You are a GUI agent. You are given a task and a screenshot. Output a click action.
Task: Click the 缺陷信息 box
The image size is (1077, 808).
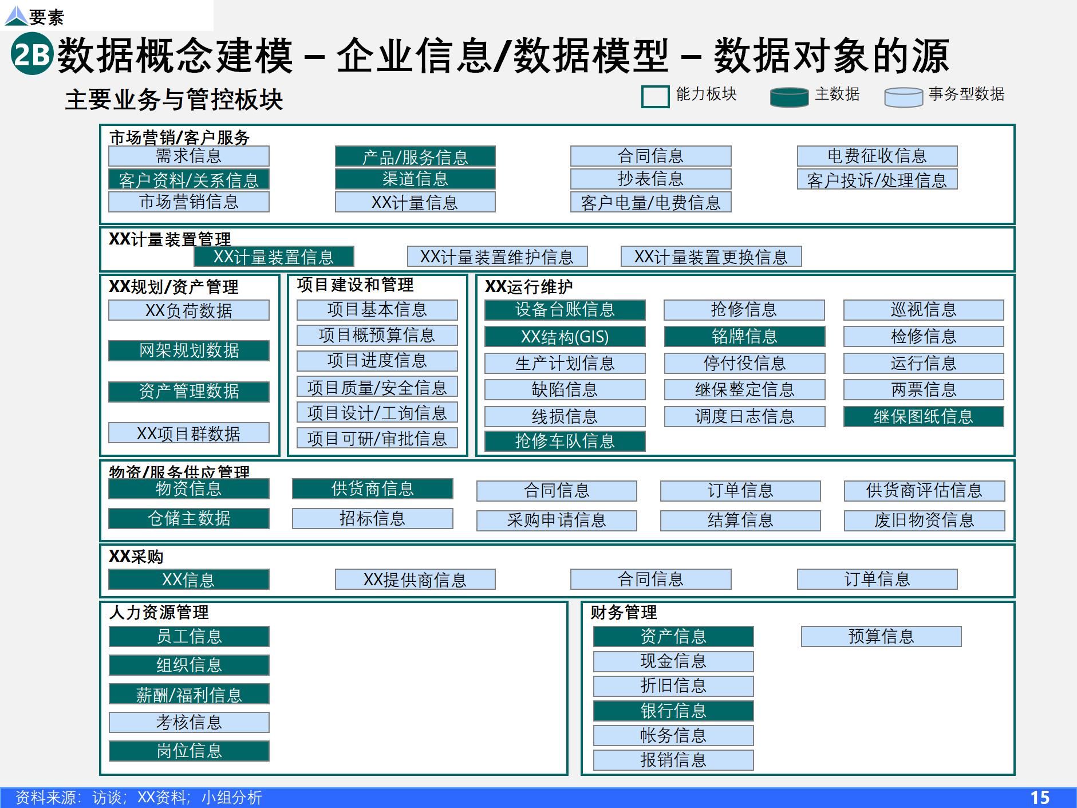(565, 389)
